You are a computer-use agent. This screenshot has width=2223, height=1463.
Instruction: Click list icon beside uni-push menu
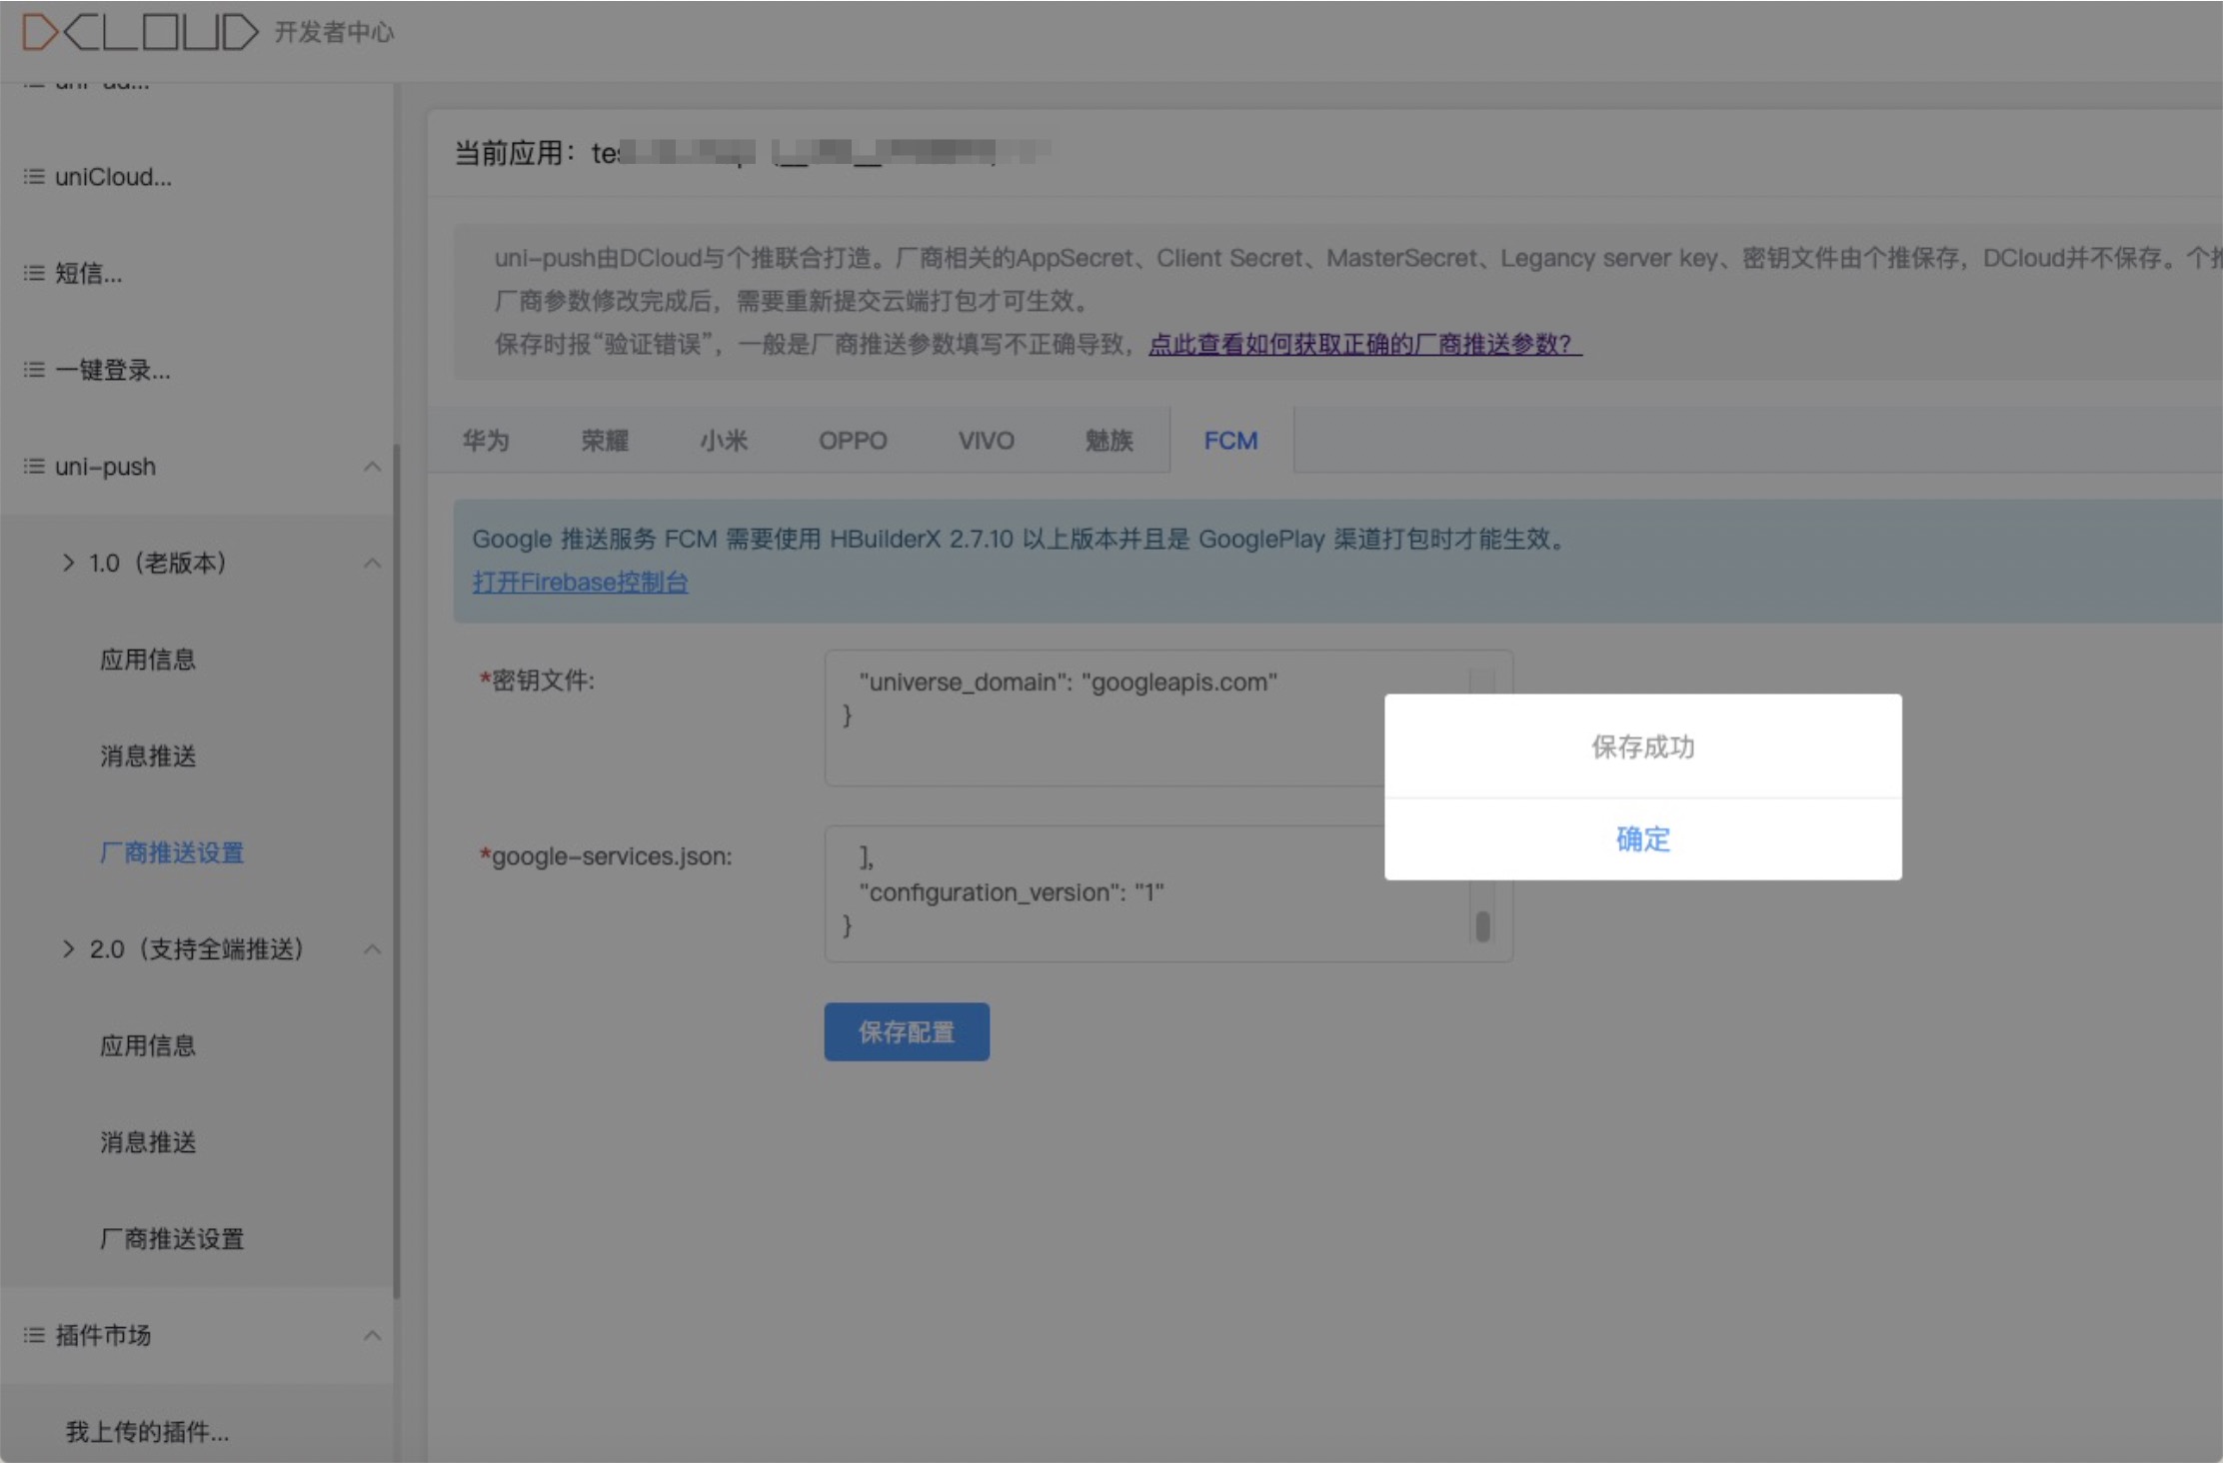click(34, 467)
